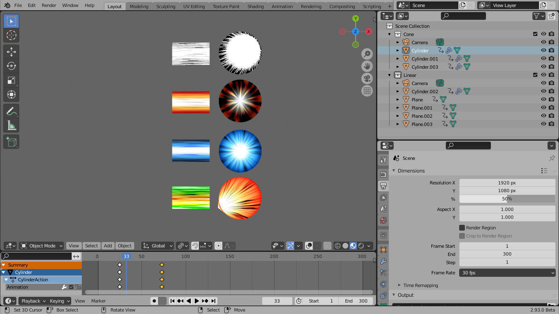
Task: Open viewport Select menu
Action: pos(91,246)
